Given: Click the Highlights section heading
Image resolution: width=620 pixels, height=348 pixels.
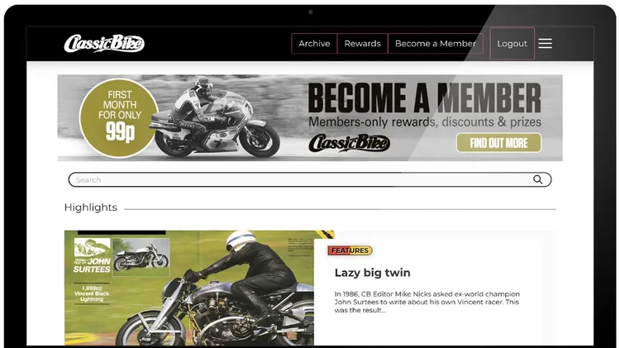Looking at the screenshot, I should (91, 207).
